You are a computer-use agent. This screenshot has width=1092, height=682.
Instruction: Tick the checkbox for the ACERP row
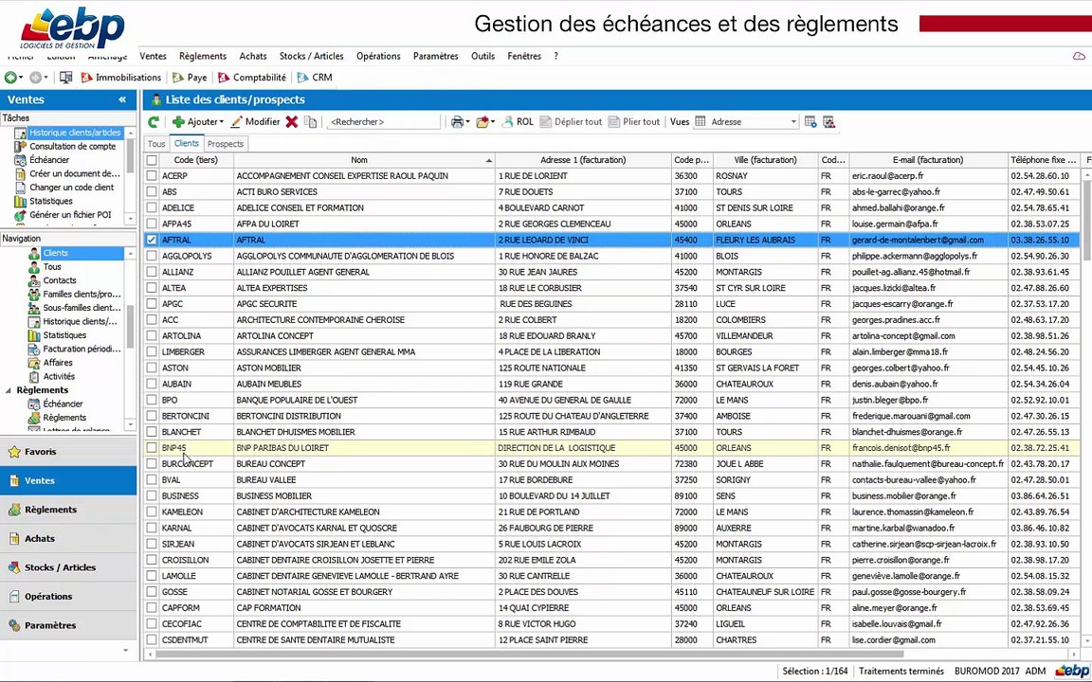click(x=152, y=176)
